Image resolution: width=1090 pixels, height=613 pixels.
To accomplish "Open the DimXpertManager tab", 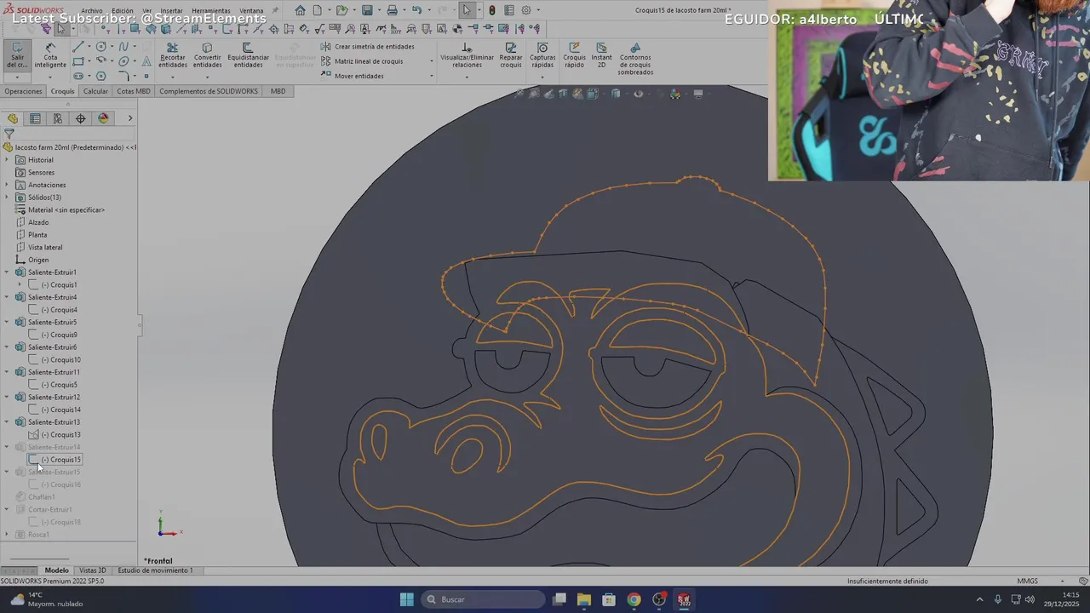I will pyautogui.click(x=81, y=118).
